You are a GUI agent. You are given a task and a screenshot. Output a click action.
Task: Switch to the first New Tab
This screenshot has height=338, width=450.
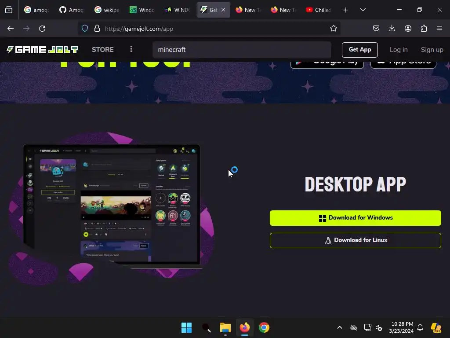[248, 10]
